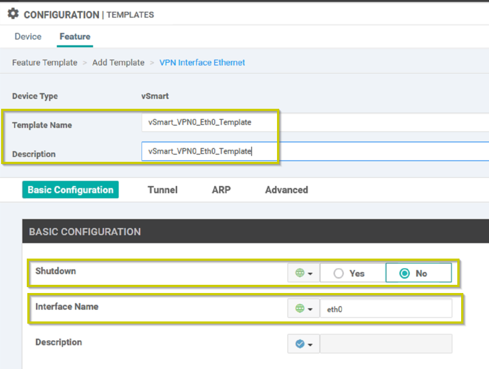Click the Configuration gear icon
Image resolution: width=489 pixels, height=369 pixels.
pos(13,14)
